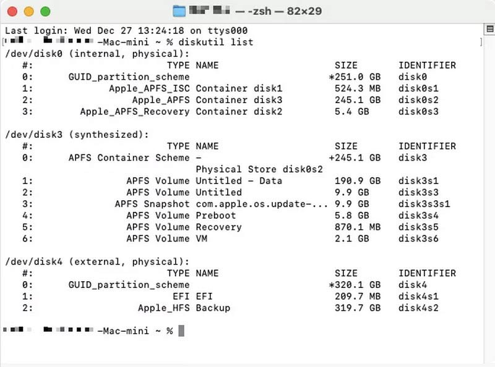Click the Untitled - Data volume name
Screen dimensions: 495x367
tap(239, 181)
